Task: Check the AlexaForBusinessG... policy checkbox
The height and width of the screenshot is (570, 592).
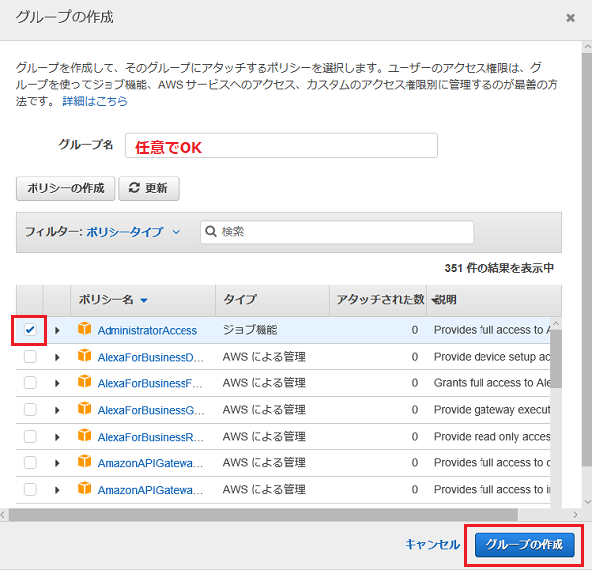Action: 30,410
